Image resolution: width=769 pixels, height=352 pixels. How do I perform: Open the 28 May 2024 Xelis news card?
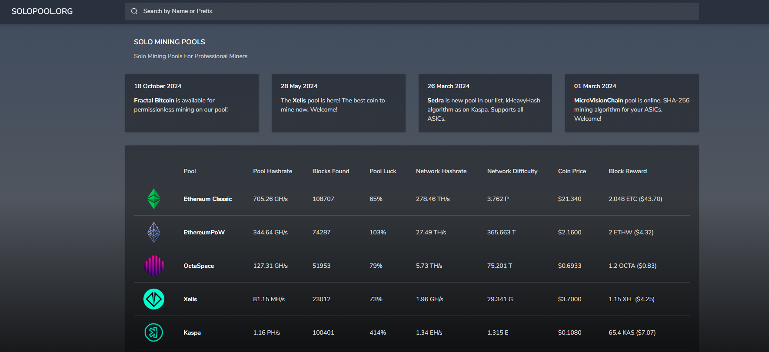coord(338,103)
